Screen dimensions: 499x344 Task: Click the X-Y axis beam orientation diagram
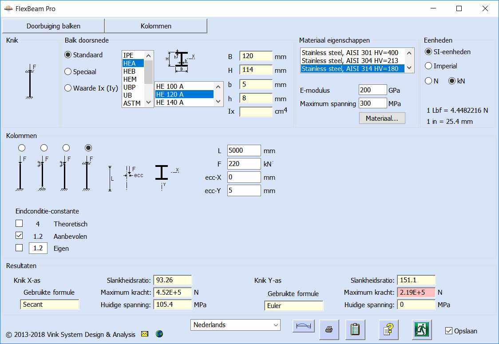click(166, 177)
